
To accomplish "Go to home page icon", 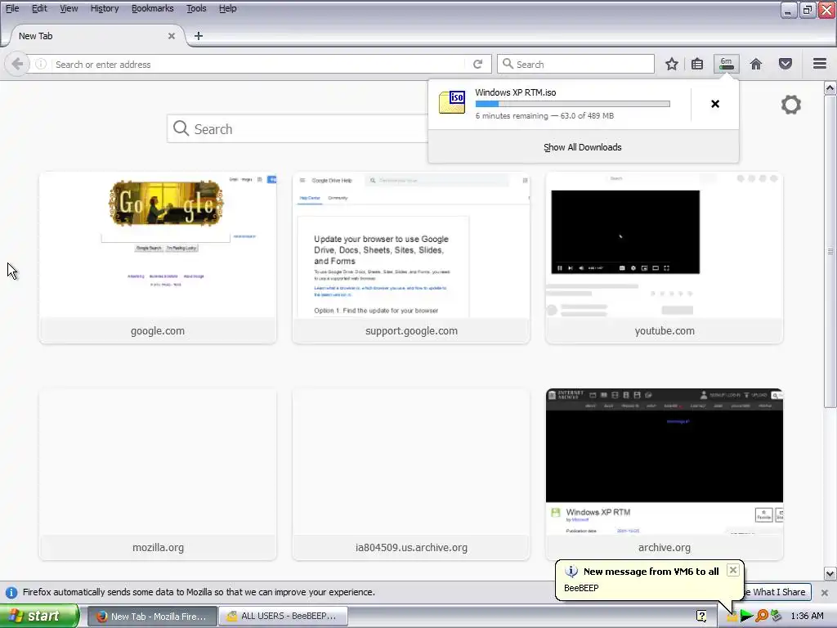I will pos(756,64).
